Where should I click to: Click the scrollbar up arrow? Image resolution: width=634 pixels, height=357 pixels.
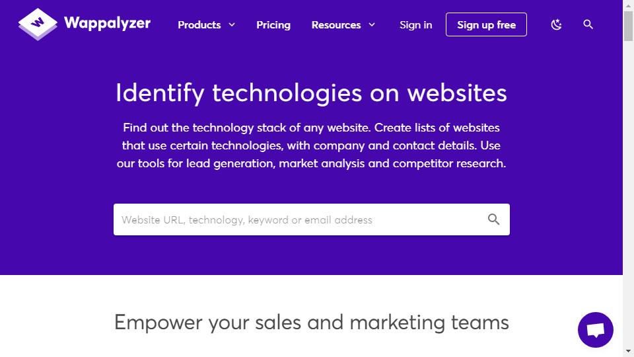(628, 5)
